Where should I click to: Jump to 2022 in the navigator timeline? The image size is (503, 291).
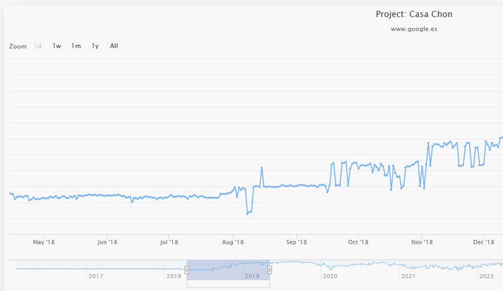486,276
